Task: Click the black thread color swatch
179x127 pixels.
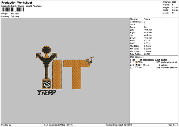Action: coord(136,65)
